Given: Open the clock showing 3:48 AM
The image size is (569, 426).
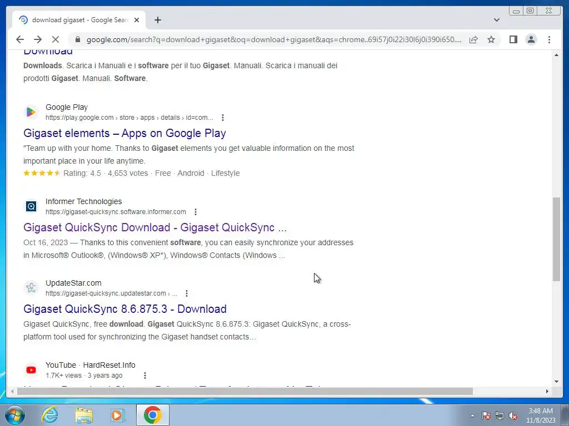Looking at the screenshot, I should [x=541, y=415].
